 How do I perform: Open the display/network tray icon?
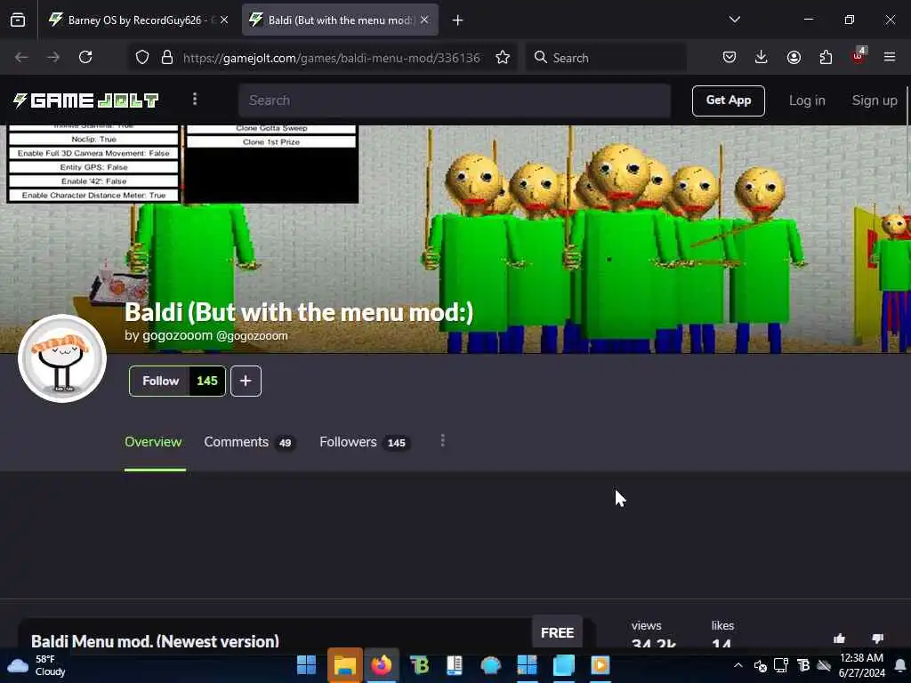click(x=781, y=665)
